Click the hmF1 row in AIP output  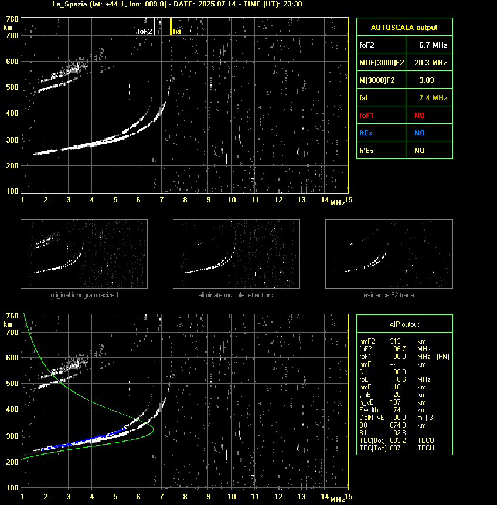[393, 364]
